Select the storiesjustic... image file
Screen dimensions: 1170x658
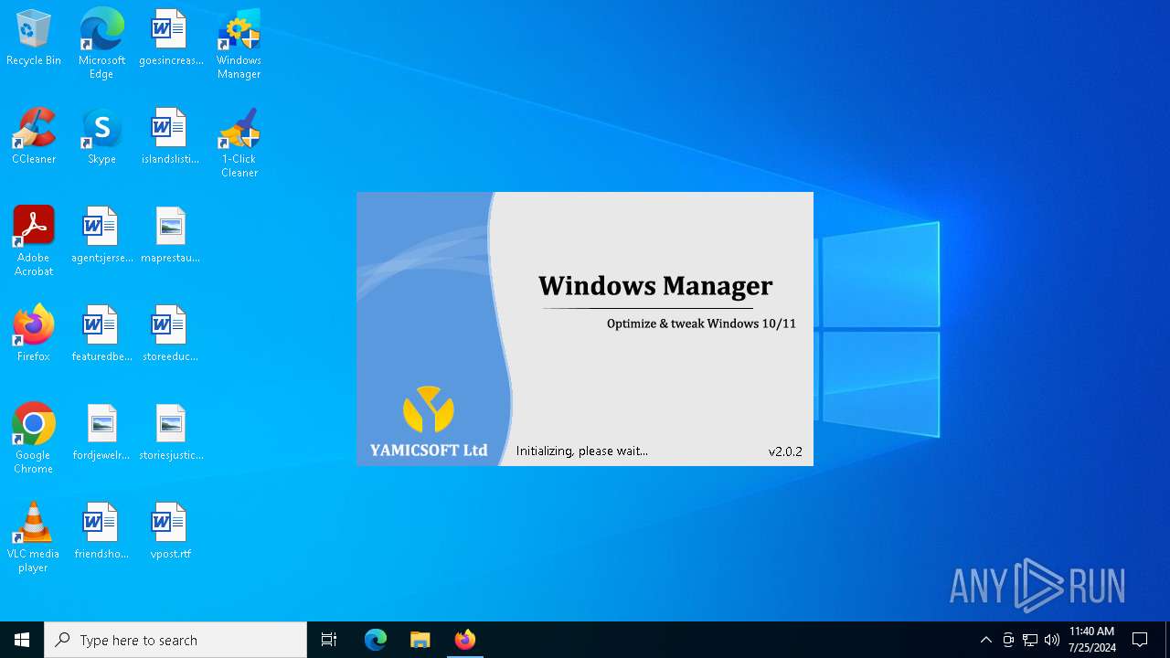[x=171, y=433]
